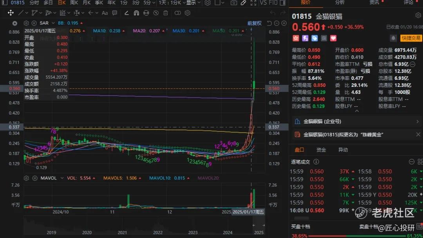Click the 快捷交易 quick trade button
Viewport: 423px width, 238px height.
[x=411, y=38]
